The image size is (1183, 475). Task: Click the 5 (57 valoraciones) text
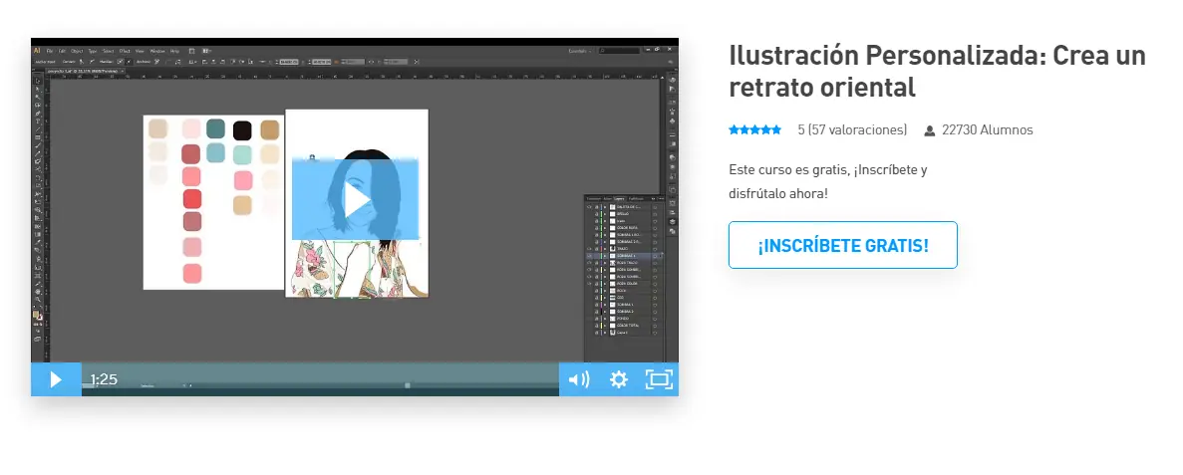(852, 129)
